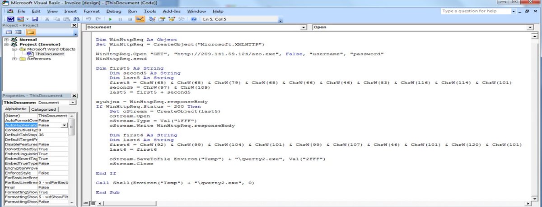The image size is (542, 207).
Task: Run the macro with the green play icon
Action: tap(110, 19)
